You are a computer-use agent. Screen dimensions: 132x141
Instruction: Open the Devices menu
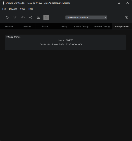[x=13, y=9]
